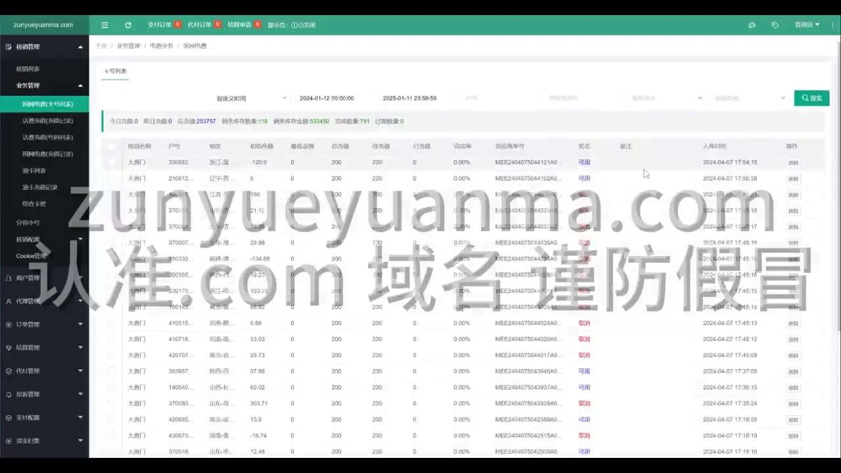841x473 pixels.
Task: Click the vertical three-dot more icon
Action: tap(832, 25)
